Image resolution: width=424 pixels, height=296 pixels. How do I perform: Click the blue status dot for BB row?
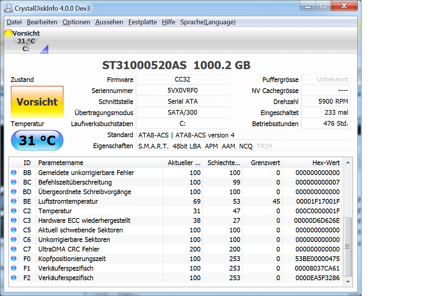(x=14, y=172)
